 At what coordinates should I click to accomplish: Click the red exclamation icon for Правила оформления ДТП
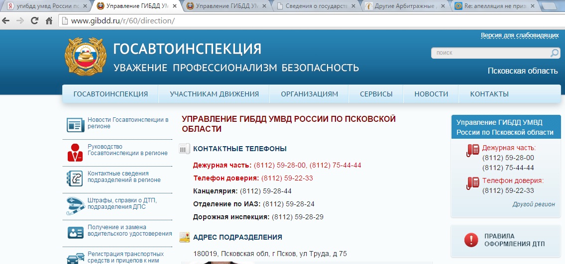471,240
